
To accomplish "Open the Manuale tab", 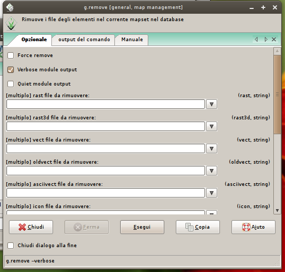I will pyautogui.click(x=132, y=40).
